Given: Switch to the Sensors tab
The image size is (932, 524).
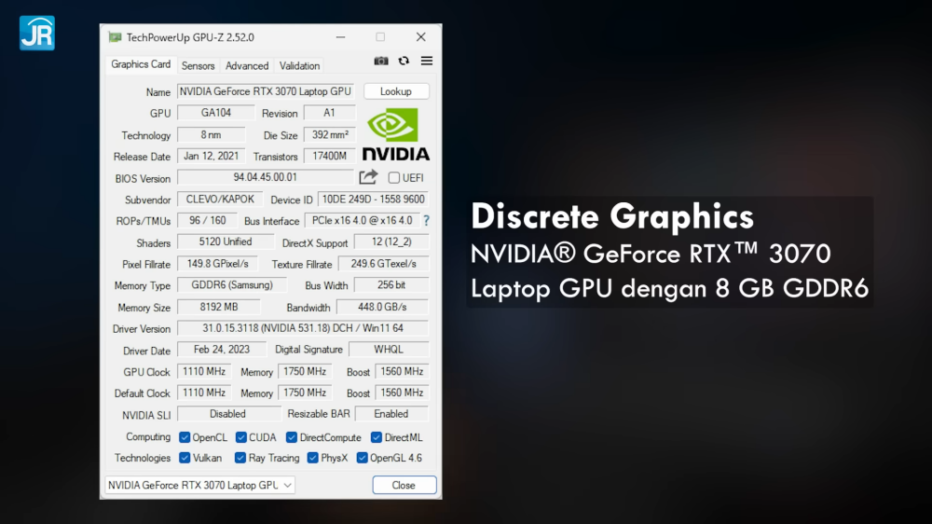Looking at the screenshot, I should pyautogui.click(x=198, y=65).
